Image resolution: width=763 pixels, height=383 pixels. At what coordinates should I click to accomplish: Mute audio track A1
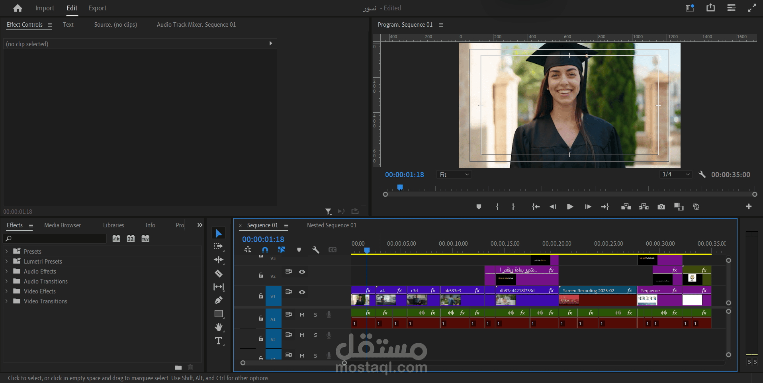pos(302,315)
